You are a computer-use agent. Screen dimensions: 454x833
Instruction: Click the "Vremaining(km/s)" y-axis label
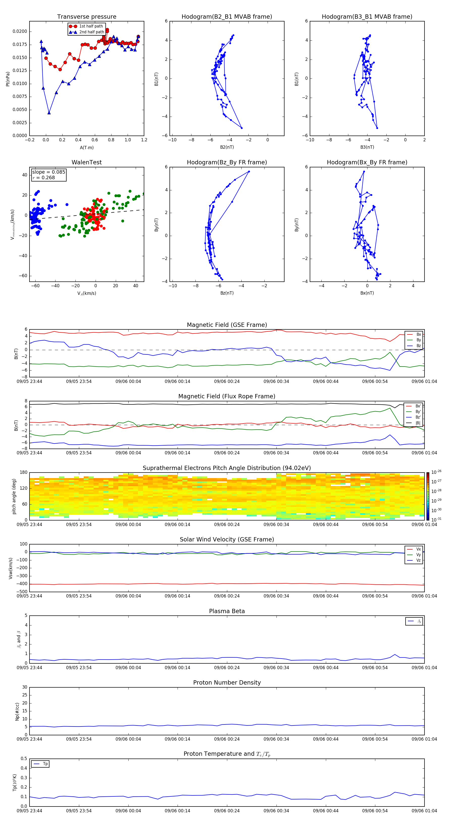(12, 224)
